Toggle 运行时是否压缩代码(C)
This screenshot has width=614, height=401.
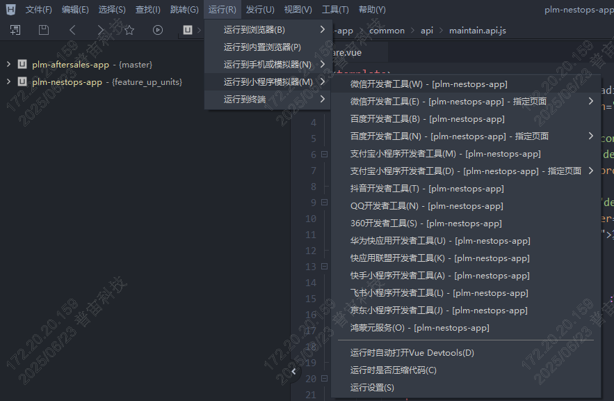(x=466, y=370)
